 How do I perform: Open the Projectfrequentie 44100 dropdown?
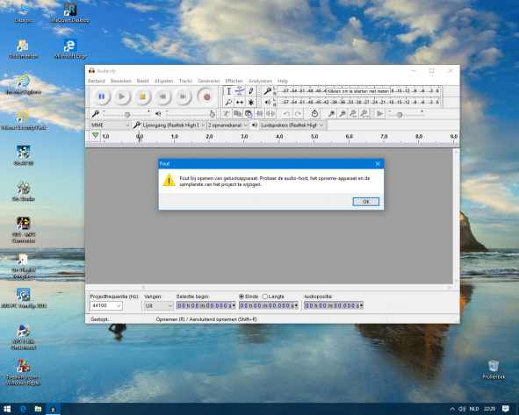106,305
